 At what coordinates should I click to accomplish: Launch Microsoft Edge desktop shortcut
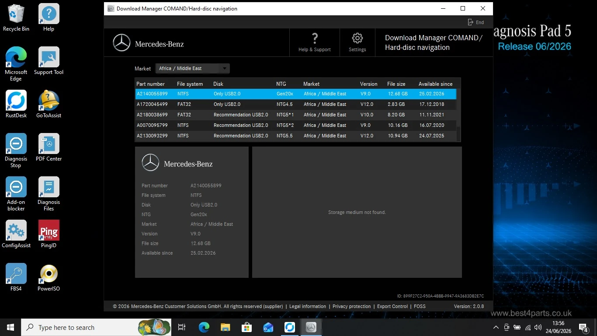tap(16, 64)
